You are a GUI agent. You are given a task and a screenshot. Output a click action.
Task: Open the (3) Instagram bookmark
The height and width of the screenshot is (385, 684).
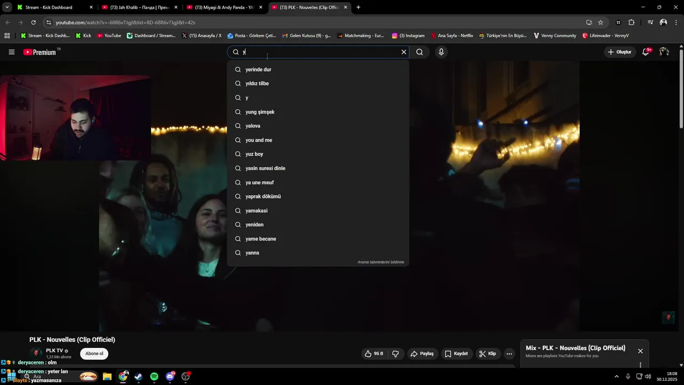pyautogui.click(x=408, y=36)
